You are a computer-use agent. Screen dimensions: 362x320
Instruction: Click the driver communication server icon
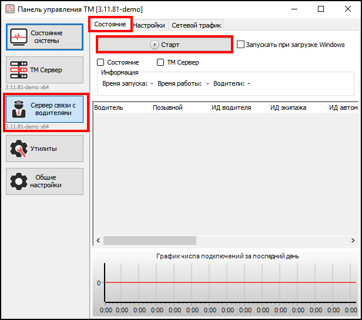coord(19,109)
